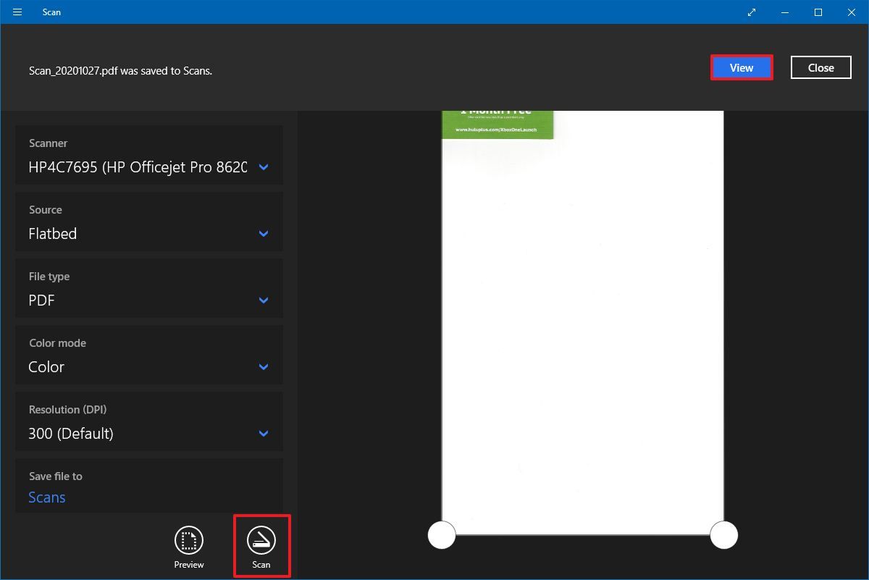Open the Scans folder link
Viewport: 869px width, 580px height.
pyautogui.click(x=46, y=497)
